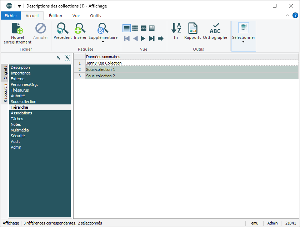Expand the Sélectionner dropdown
The width and height of the screenshot is (300, 227).
[244, 42]
